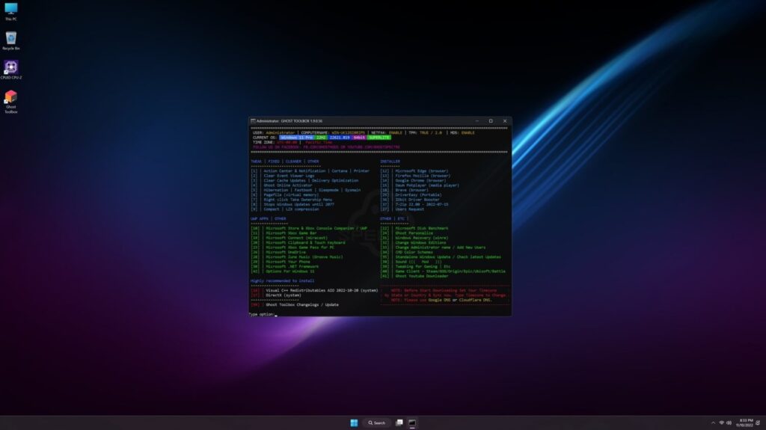766x430 pixels.
Task: Click 'Microsoft OneDrive' line
Action: point(278,252)
